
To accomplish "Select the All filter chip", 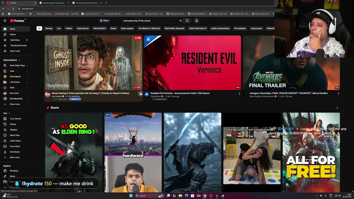I will point(39,28).
